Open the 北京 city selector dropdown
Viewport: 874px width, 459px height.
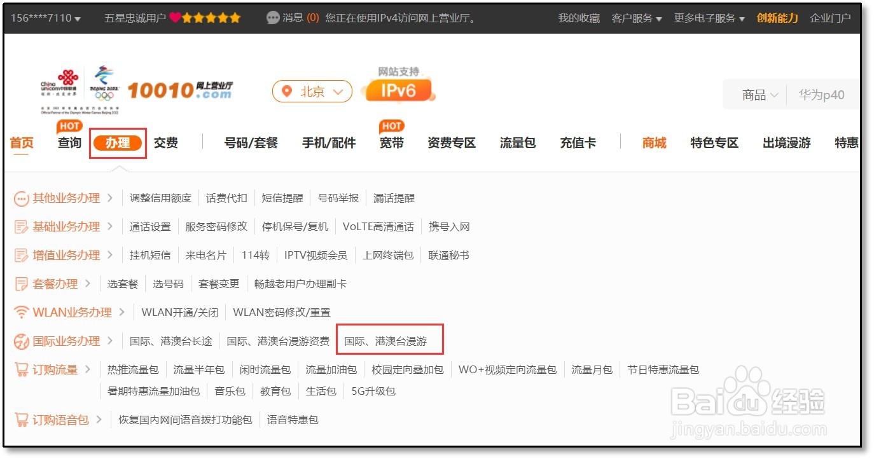click(312, 91)
